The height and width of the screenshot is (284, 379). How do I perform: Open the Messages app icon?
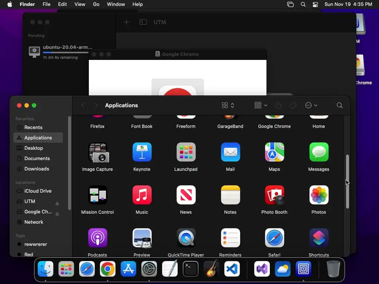tap(319, 152)
